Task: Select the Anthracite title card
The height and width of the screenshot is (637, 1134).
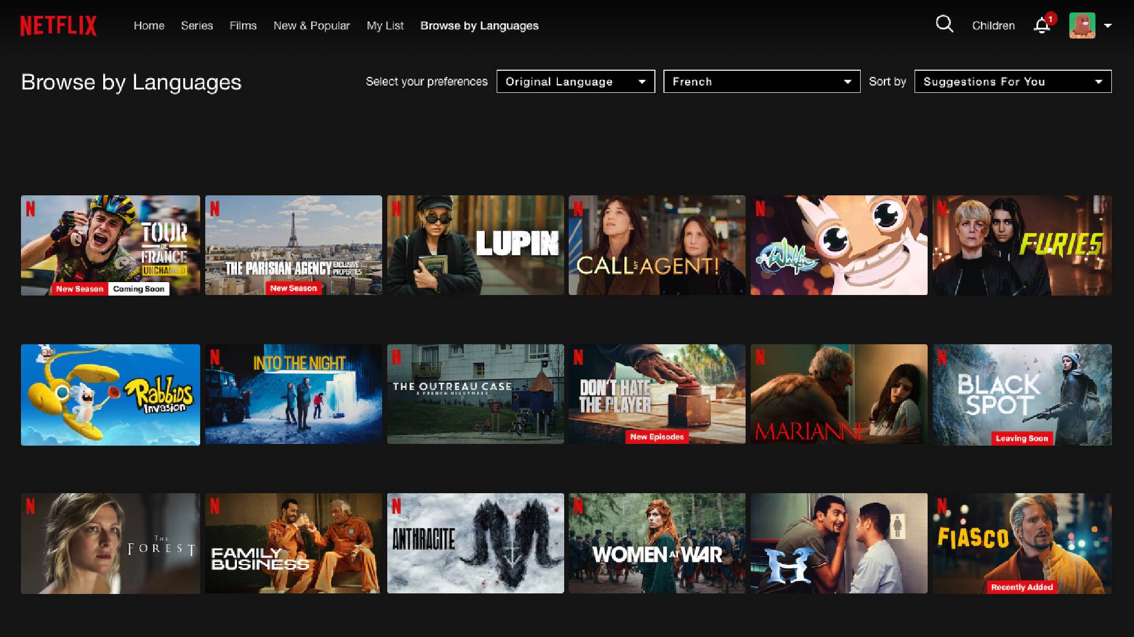Action: (x=475, y=544)
